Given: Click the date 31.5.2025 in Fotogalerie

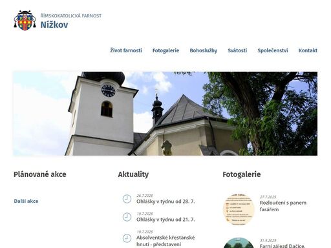Looking at the screenshot, I should coord(268,240).
